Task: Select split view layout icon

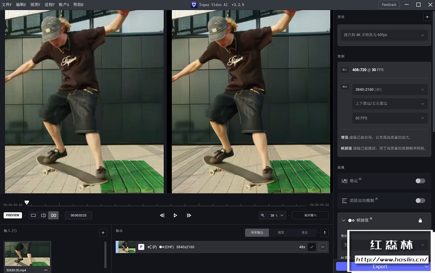Action: pyautogui.click(x=43, y=215)
